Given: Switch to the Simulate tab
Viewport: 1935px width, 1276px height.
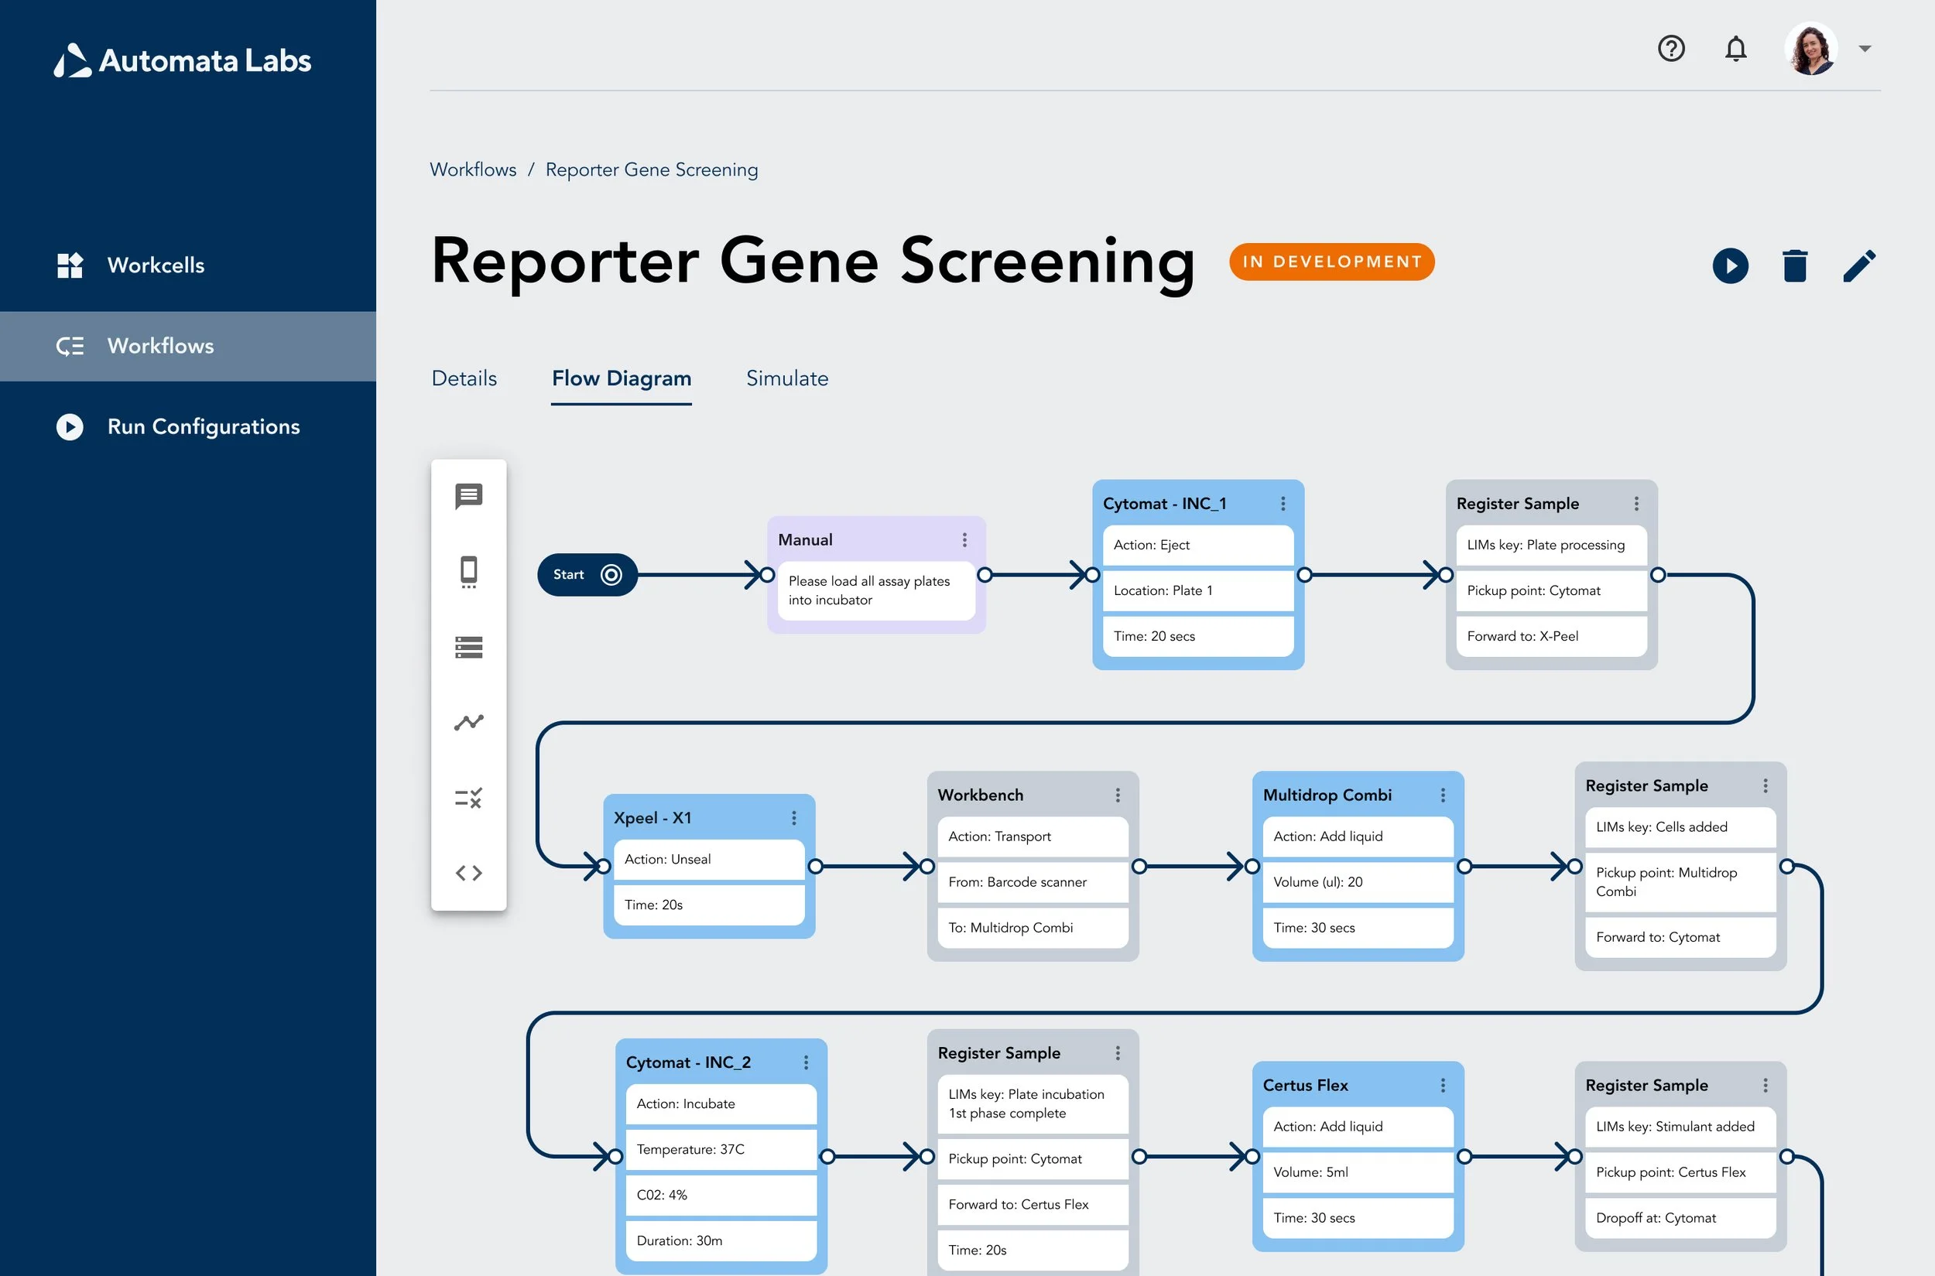Looking at the screenshot, I should coord(786,378).
